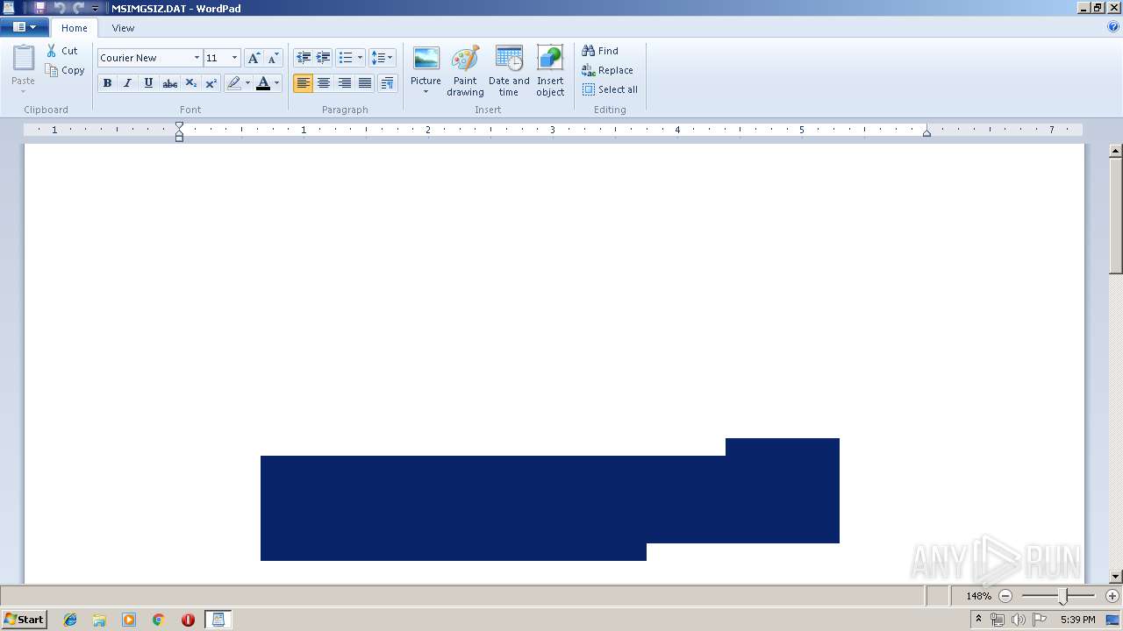Open the volume speaker tray icon
This screenshot has height=631, width=1123.
coord(1018,620)
